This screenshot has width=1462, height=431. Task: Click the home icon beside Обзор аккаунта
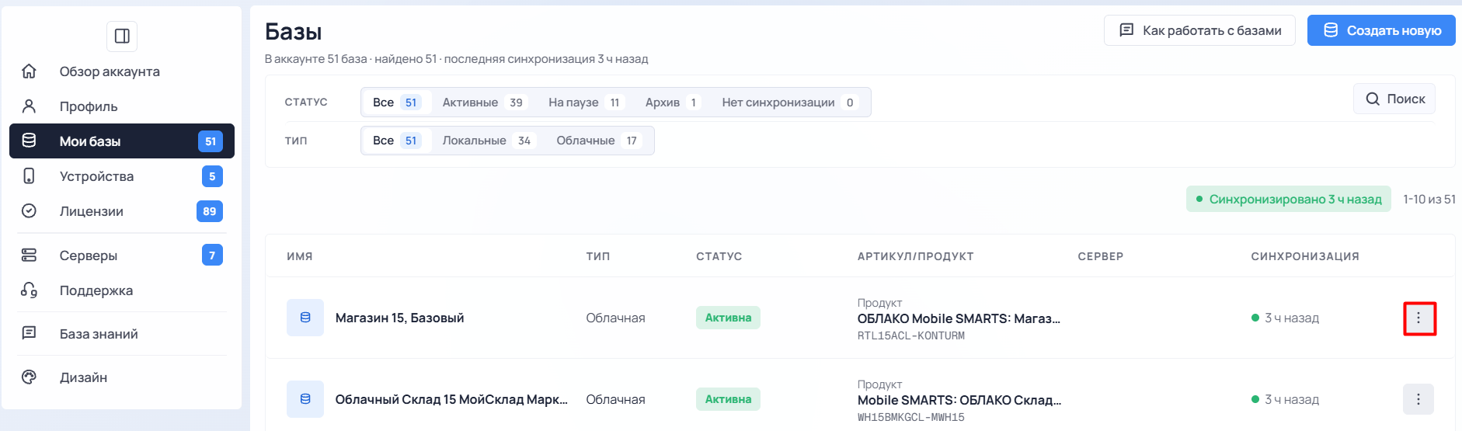[29, 71]
